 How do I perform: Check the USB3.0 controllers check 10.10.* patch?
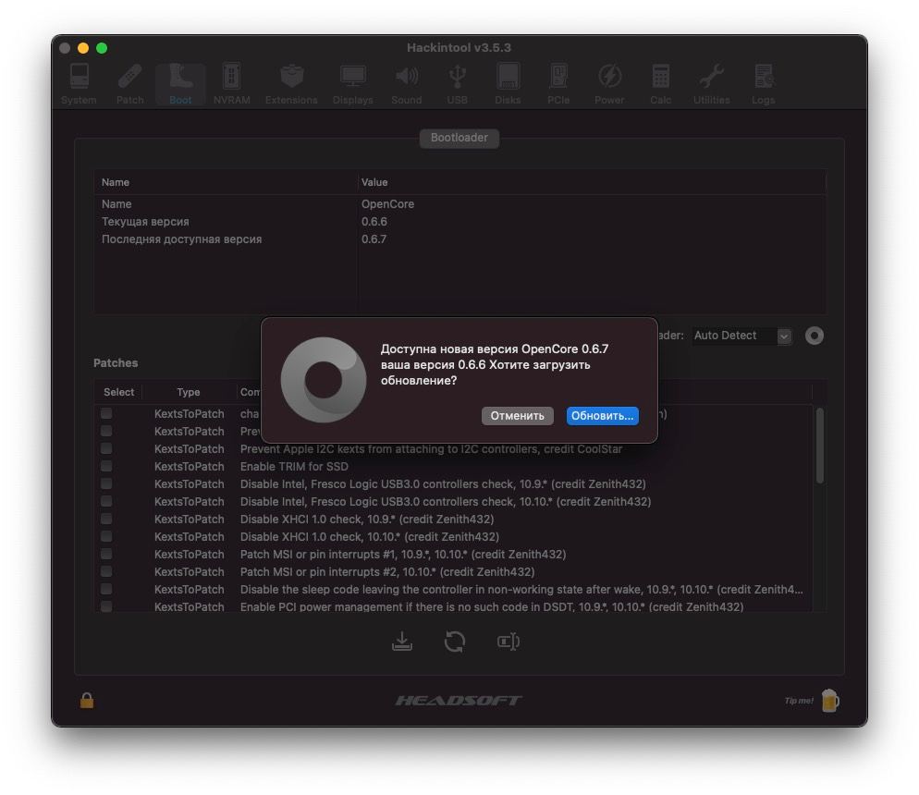coord(106,501)
